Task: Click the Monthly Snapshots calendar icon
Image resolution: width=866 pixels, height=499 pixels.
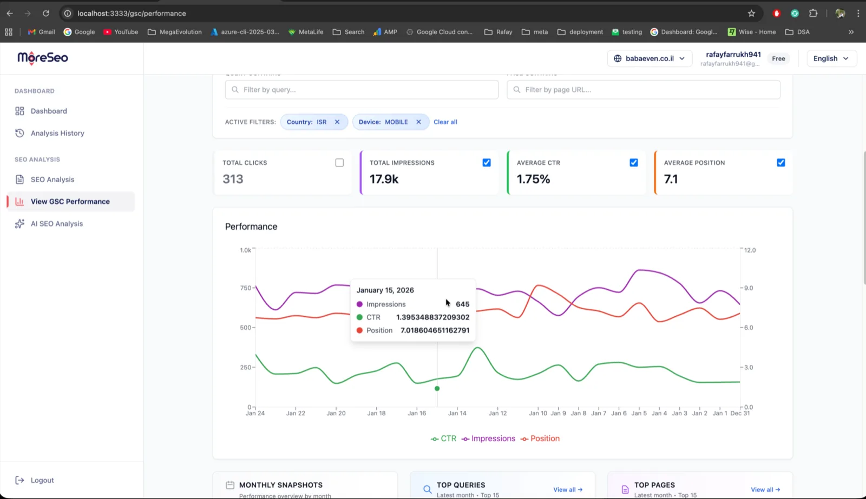Action: click(x=230, y=485)
